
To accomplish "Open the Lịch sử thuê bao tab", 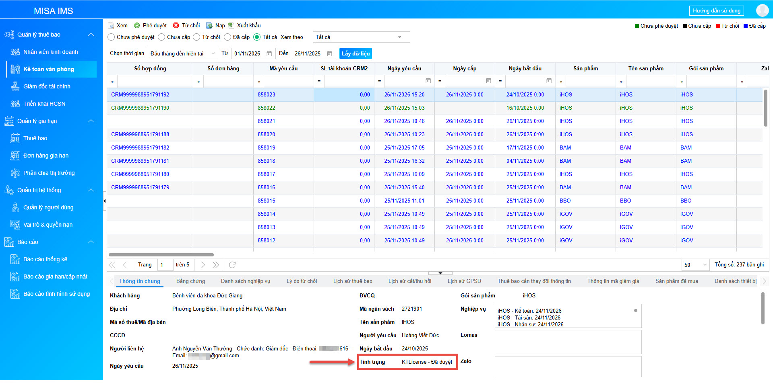I will point(353,281).
